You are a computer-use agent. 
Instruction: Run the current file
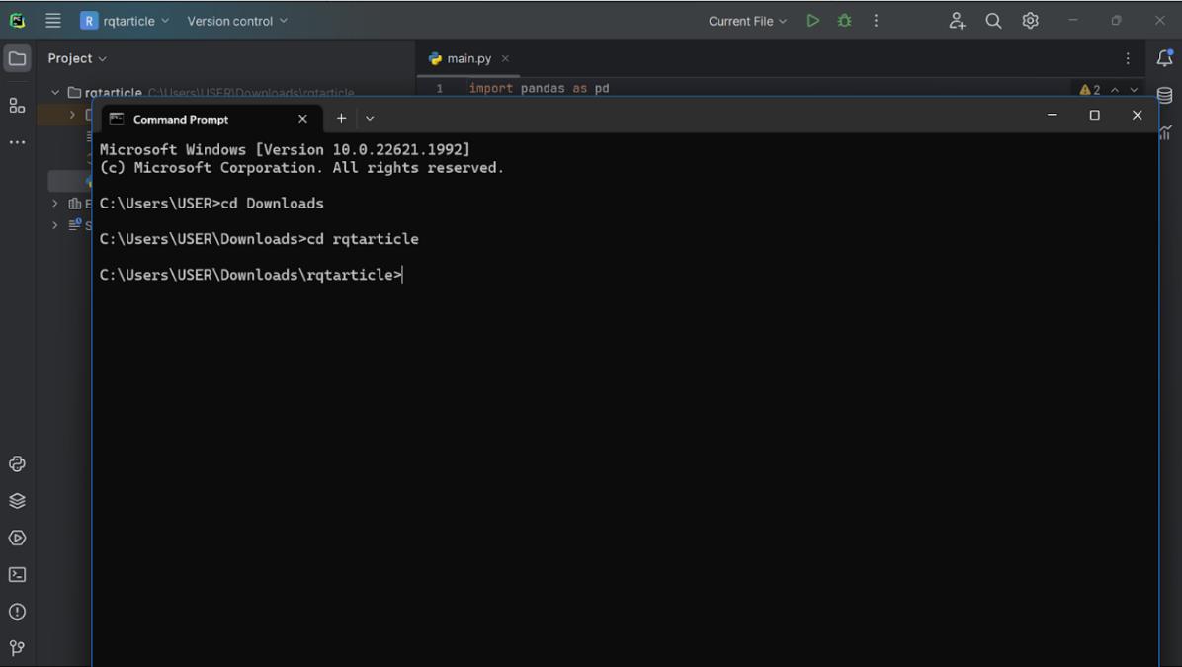(812, 21)
